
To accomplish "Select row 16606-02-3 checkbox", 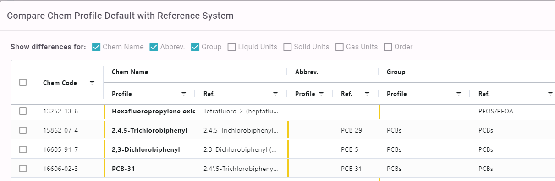I will click(23, 169).
